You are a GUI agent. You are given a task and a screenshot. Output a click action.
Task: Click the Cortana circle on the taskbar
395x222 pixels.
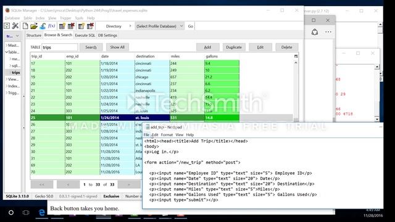[11, 213]
